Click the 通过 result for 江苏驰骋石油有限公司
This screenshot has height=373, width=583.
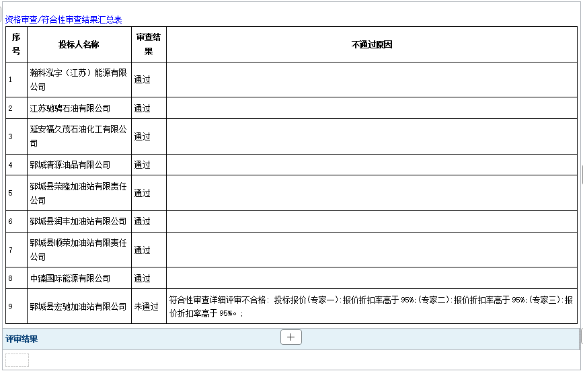click(x=142, y=108)
